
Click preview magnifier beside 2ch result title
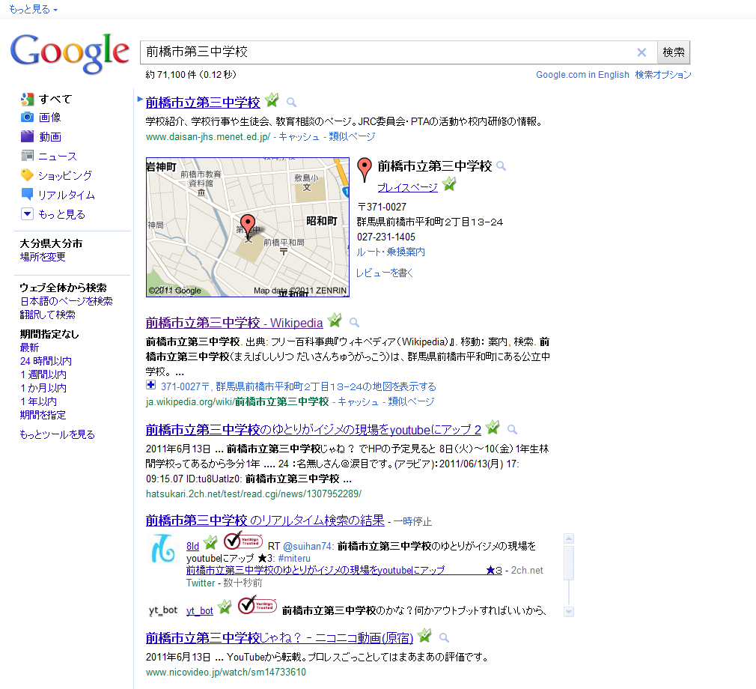point(512,429)
